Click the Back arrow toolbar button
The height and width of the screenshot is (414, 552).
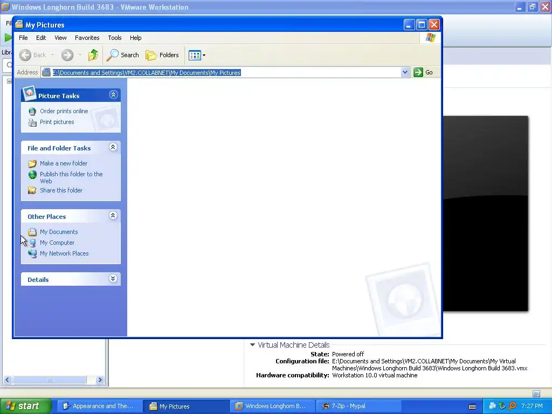(32, 55)
